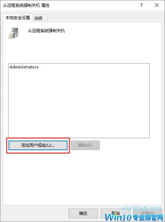
Task: Click the 删除(R) button
Action: (85, 145)
